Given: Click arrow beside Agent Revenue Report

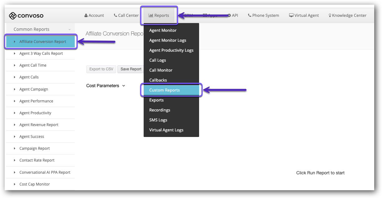Looking at the screenshot, I should click(x=15, y=125).
